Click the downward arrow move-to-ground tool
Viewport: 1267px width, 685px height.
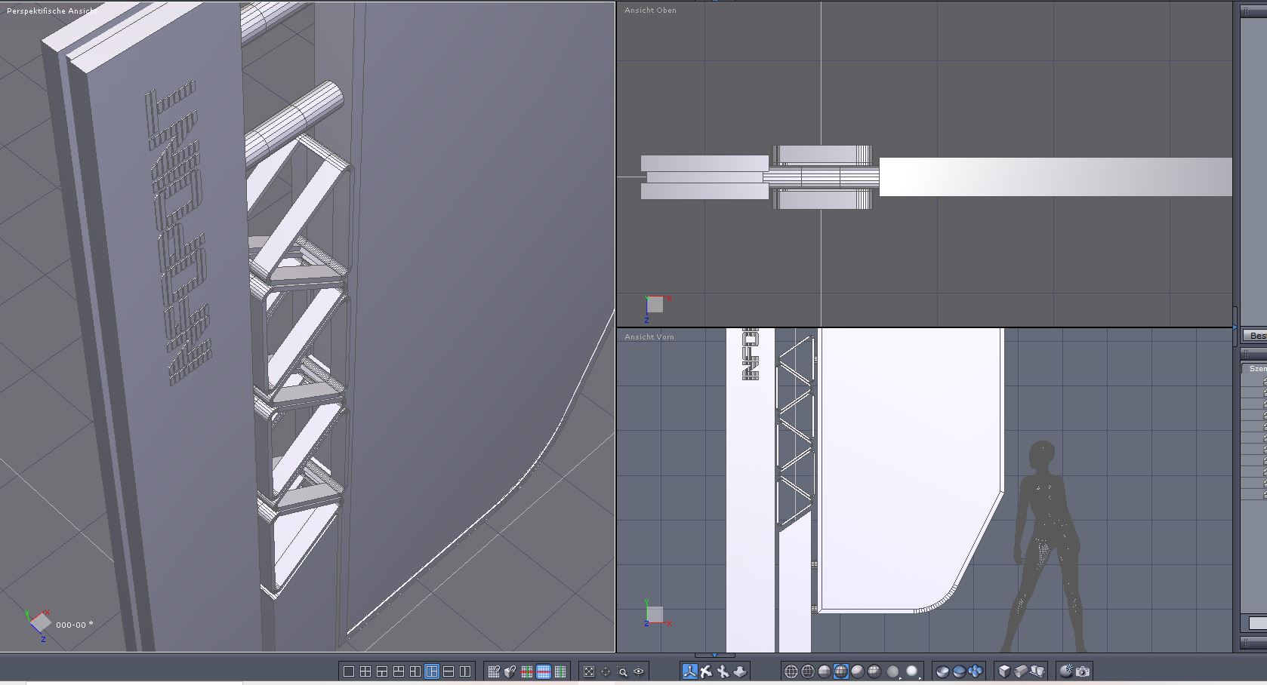click(740, 671)
